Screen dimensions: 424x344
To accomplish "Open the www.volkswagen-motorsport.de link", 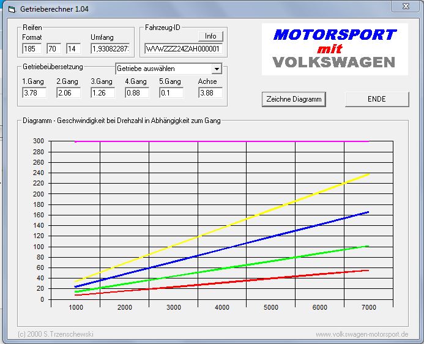I will (x=362, y=334).
